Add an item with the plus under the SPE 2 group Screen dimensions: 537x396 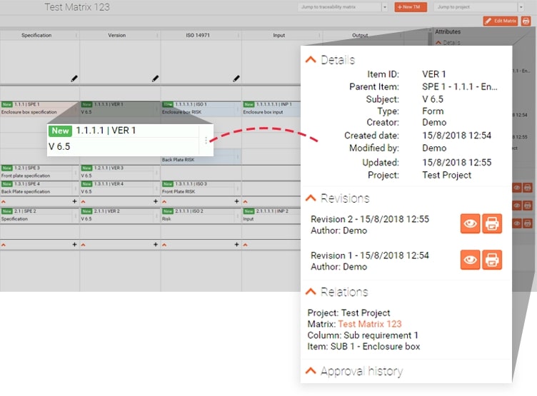74,244
